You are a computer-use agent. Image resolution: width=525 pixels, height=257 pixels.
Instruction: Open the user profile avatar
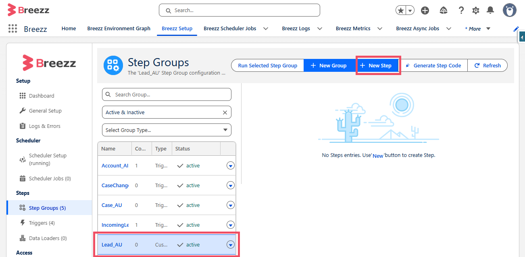[510, 10]
